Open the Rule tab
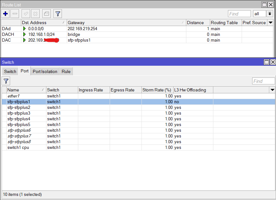Screen dimensions: 276x200 coord(66,71)
